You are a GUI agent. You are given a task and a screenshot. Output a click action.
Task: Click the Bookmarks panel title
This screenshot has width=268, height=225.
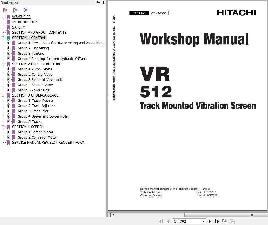(x=9, y=3)
